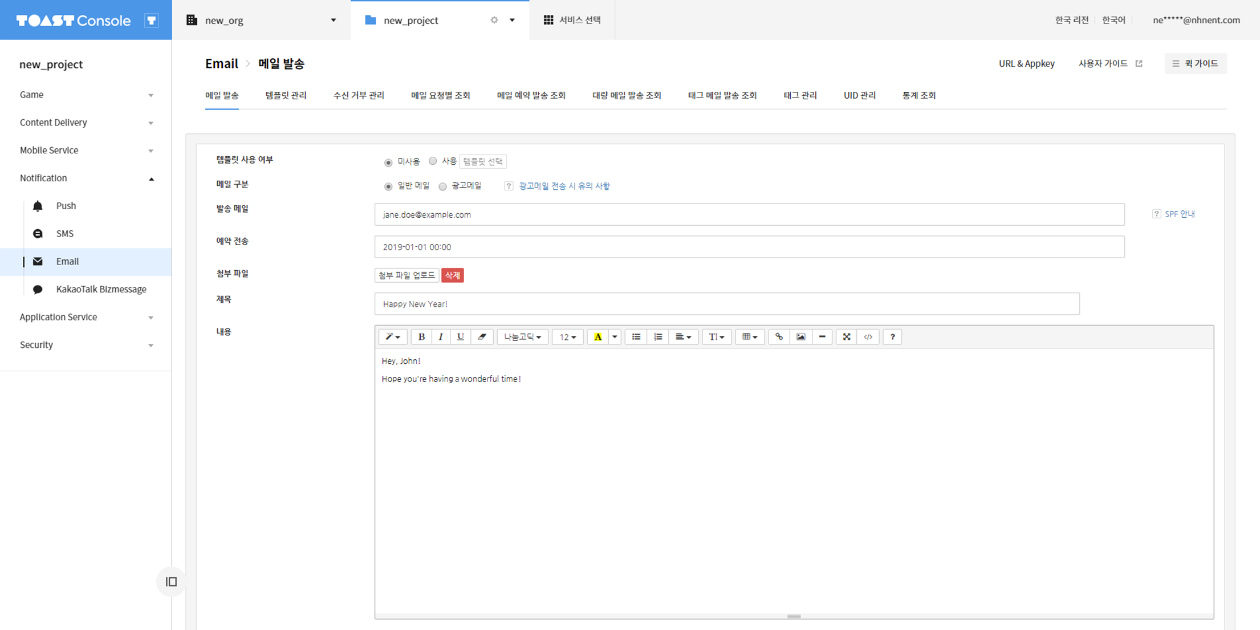Click the eraser remove-formatting icon
The image size is (1260, 630).
click(x=482, y=337)
